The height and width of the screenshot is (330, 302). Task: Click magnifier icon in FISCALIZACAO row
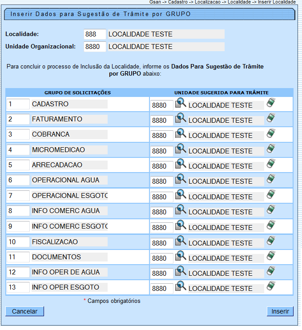(180, 241)
